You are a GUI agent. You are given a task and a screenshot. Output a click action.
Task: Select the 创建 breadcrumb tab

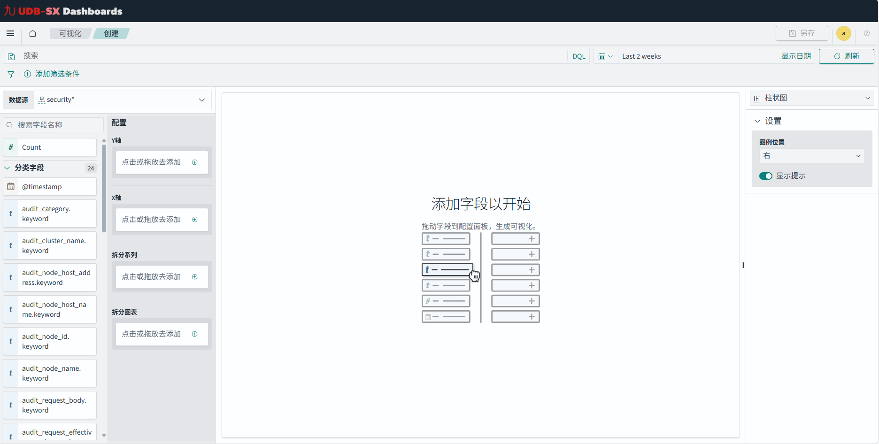[x=111, y=33]
